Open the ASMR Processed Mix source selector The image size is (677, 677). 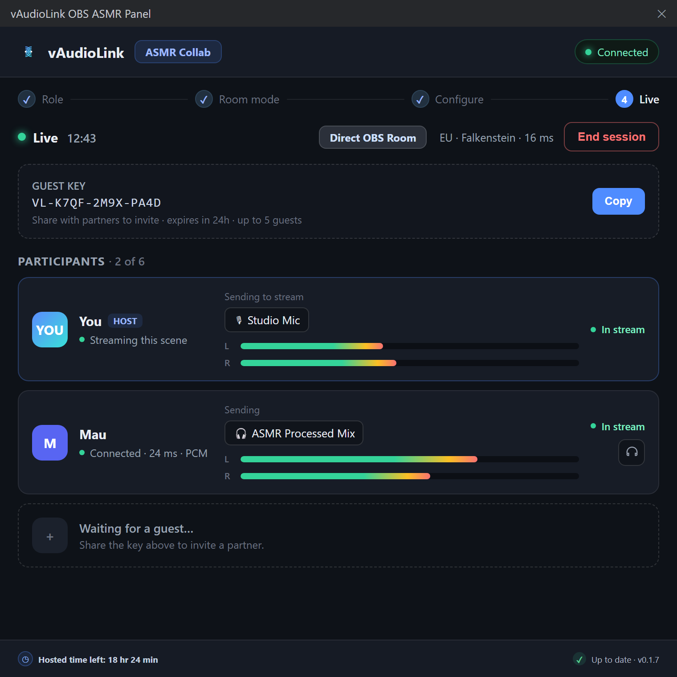pyautogui.click(x=294, y=433)
